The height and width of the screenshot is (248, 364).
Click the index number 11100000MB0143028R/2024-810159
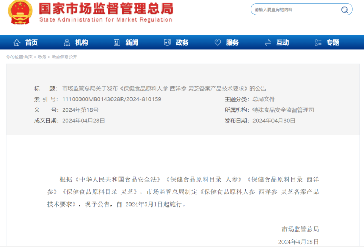pos(112,99)
